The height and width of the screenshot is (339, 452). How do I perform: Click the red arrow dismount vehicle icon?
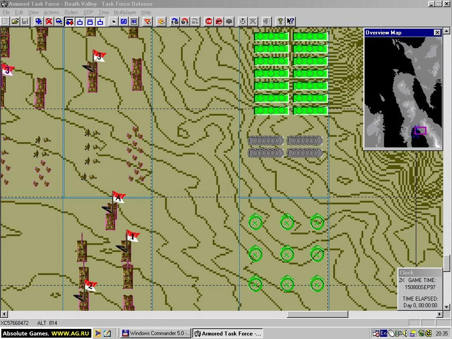(185, 21)
